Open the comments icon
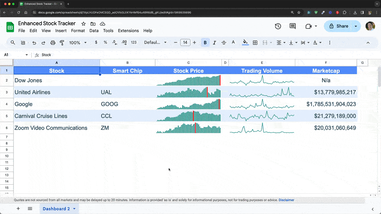Viewport: 381px width, 214px height. click(x=292, y=26)
